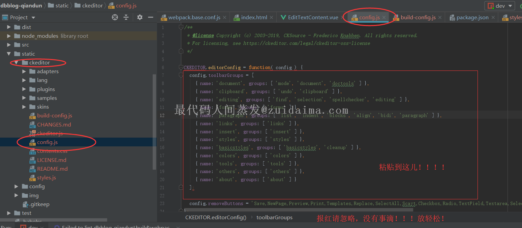Fold the comment block at line 1

coord(181,27)
